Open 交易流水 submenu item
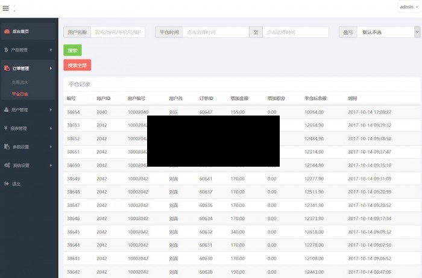 coord(20,82)
